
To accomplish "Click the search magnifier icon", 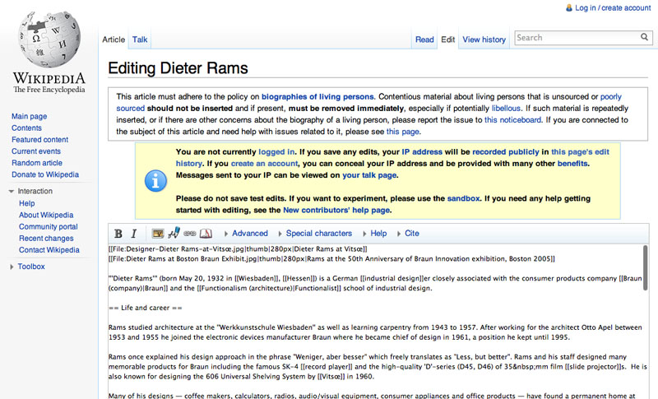I will 645,38.
